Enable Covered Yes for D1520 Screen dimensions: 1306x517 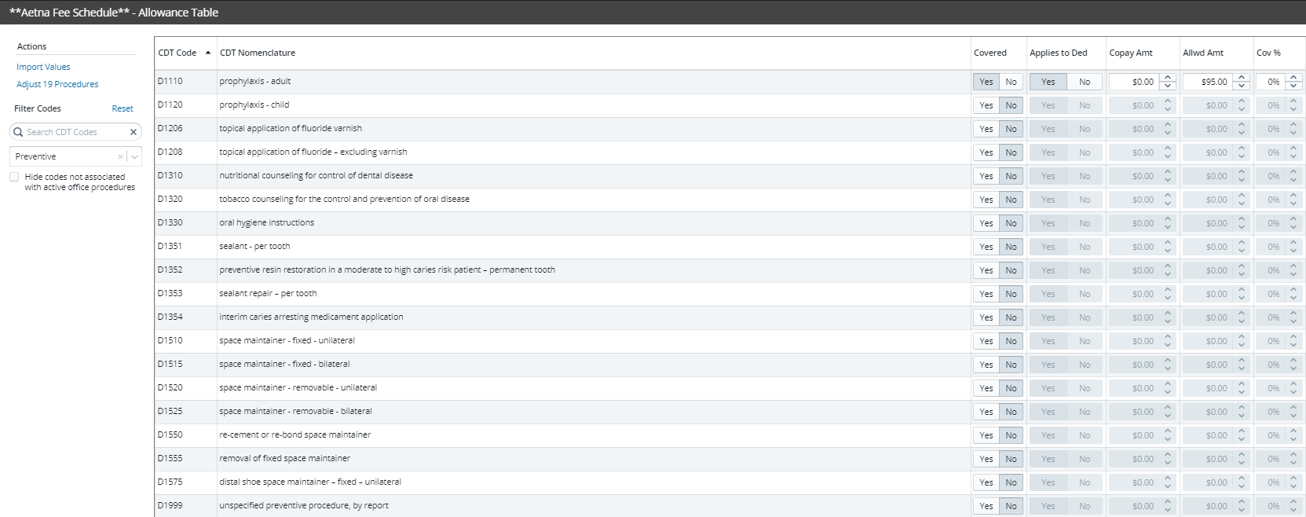(986, 388)
